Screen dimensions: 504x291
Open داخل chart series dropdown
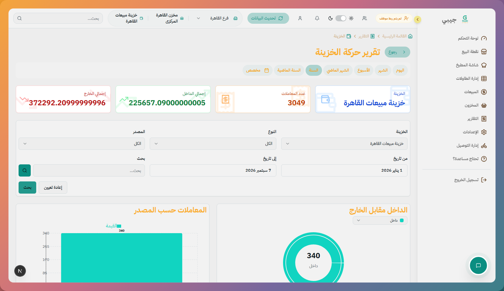[x=380, y=220]
